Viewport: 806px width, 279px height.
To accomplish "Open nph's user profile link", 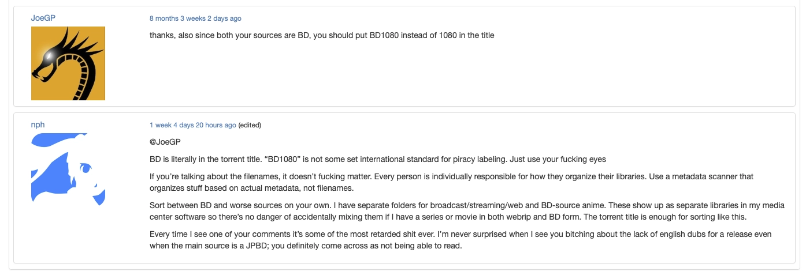I will 38,125.
